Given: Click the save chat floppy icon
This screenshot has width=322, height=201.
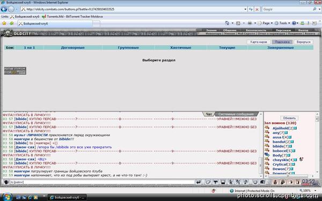Looking at the screenshot, I should point(223,182).
